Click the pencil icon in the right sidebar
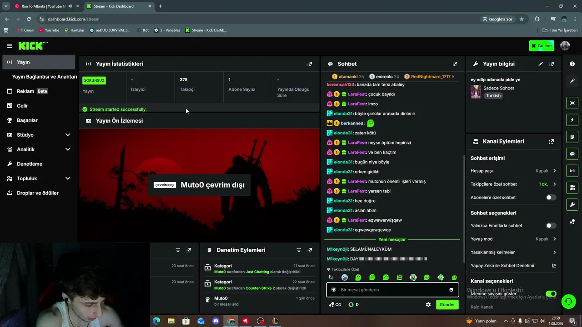The height and width of the screenshot is (327, 582). click(572, 81)
